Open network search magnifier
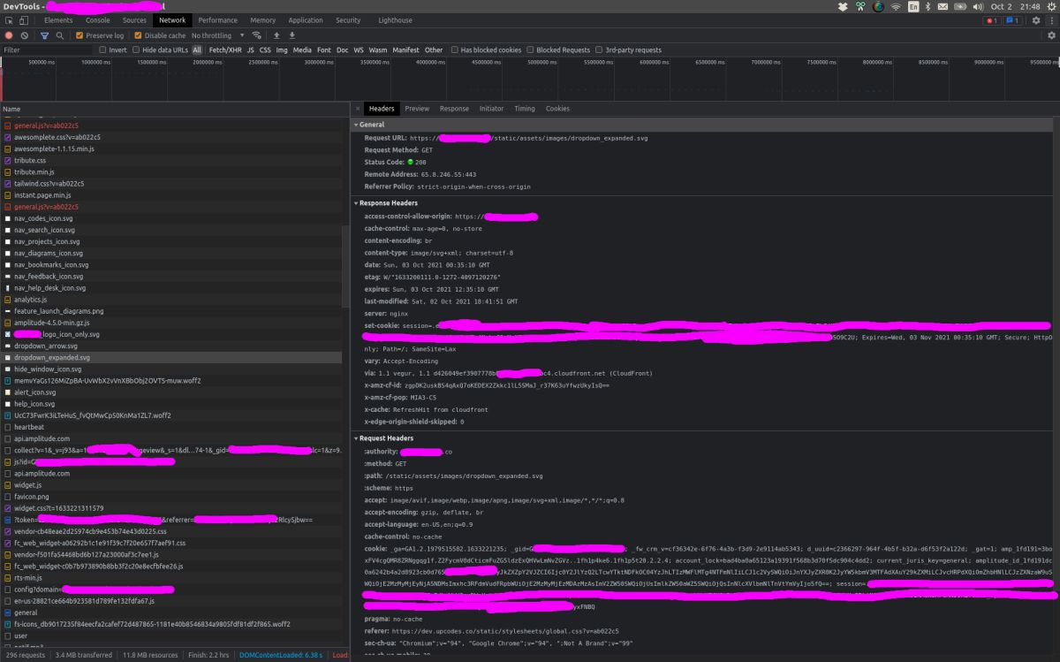The width and height of the screenshot is (1060, 662). pos(59,35)
